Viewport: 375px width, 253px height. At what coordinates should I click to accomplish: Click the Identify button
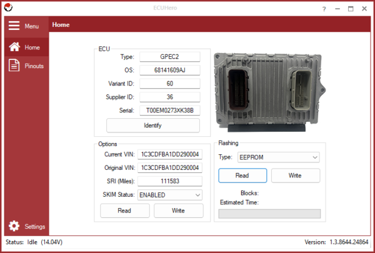click(x=153, y=126)
